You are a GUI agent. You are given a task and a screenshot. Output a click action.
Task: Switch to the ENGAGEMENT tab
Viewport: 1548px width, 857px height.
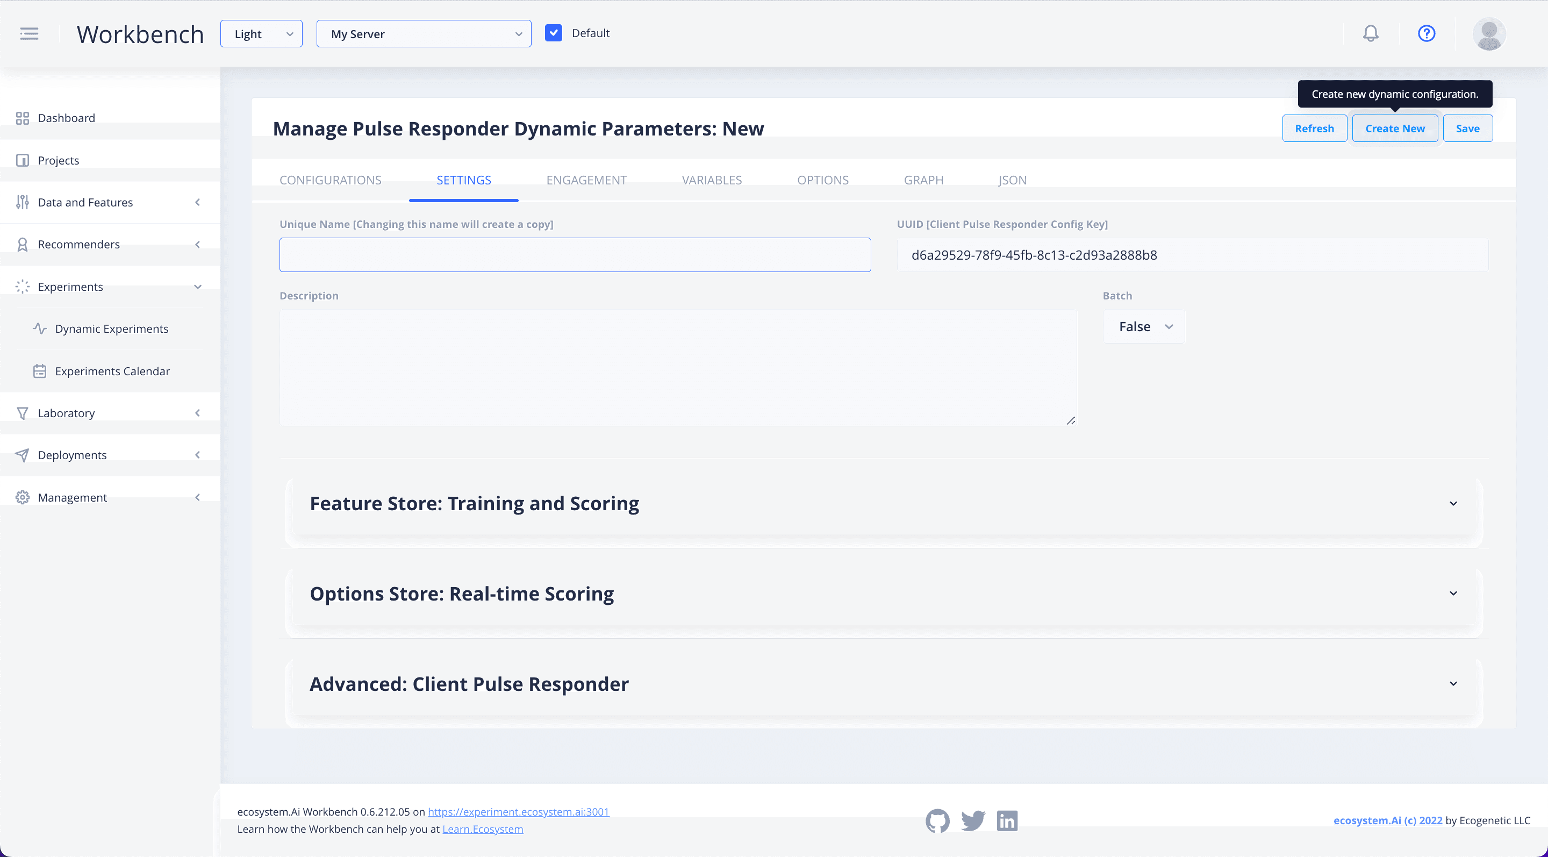point(586,180)
